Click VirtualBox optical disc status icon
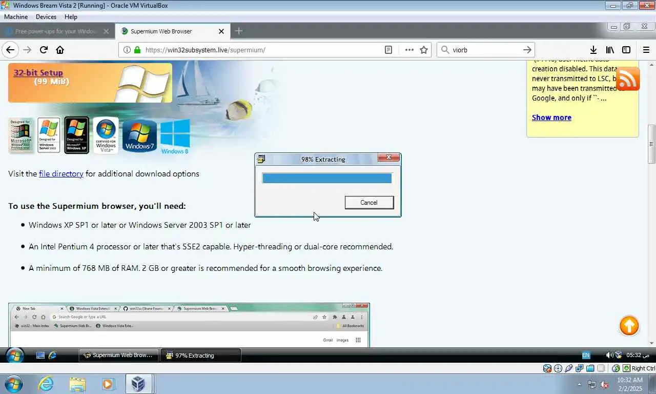This screenshot has width=656, height=394. pyautogui.click(x=558, y=368)
